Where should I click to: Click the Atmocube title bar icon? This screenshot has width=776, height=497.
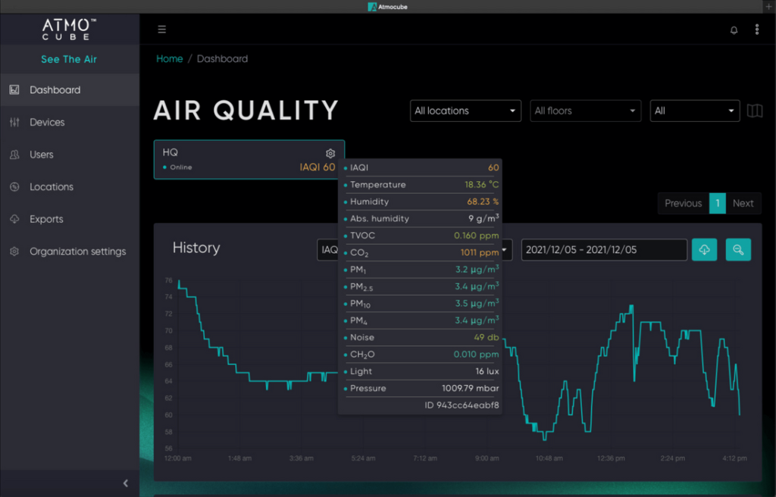372,7
